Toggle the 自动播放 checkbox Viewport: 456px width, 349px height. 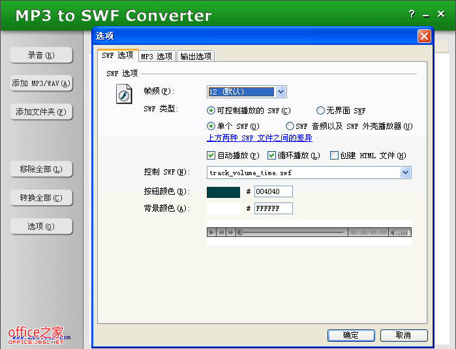[211, 156]
